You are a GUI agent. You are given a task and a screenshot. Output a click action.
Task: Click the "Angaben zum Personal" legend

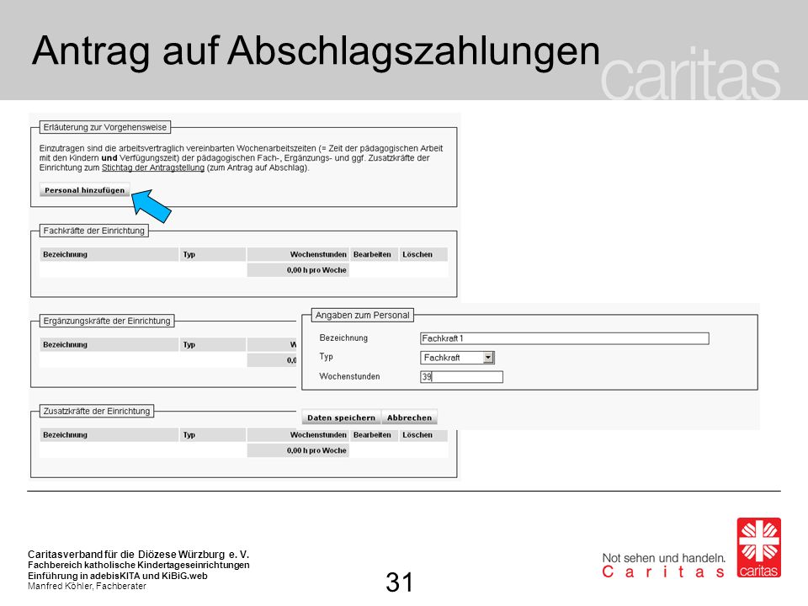(x=362, y=316)
